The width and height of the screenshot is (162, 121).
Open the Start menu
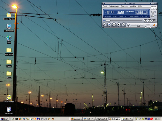[x=5, y=119]
